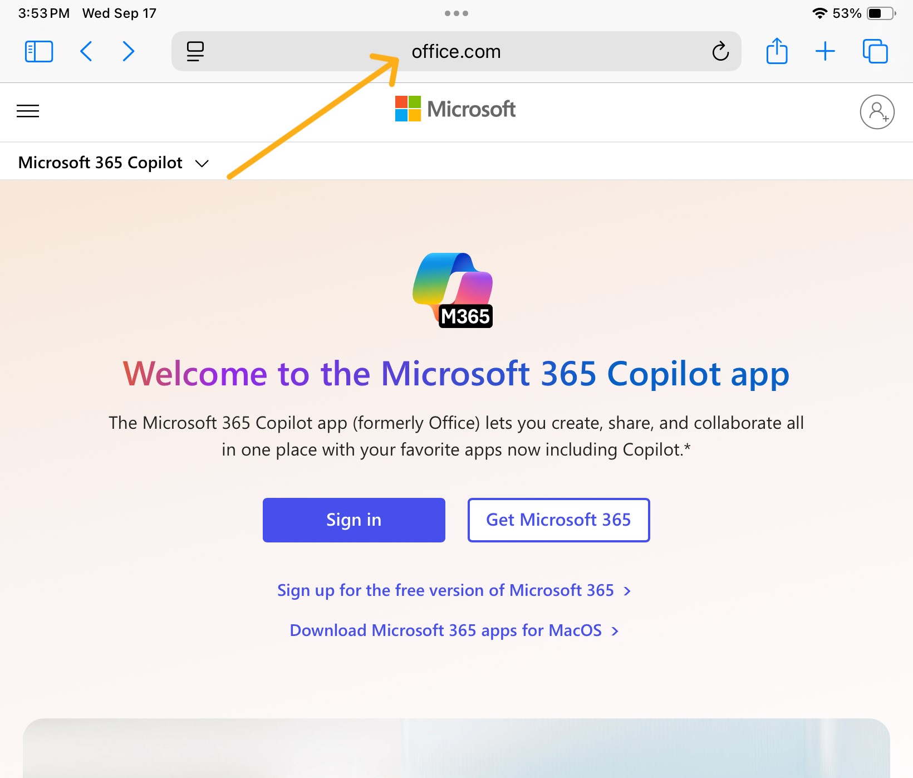This screenshot has width=913, height=778.
Task: Open page display settings in the address bar
Action: click(194, 51)
